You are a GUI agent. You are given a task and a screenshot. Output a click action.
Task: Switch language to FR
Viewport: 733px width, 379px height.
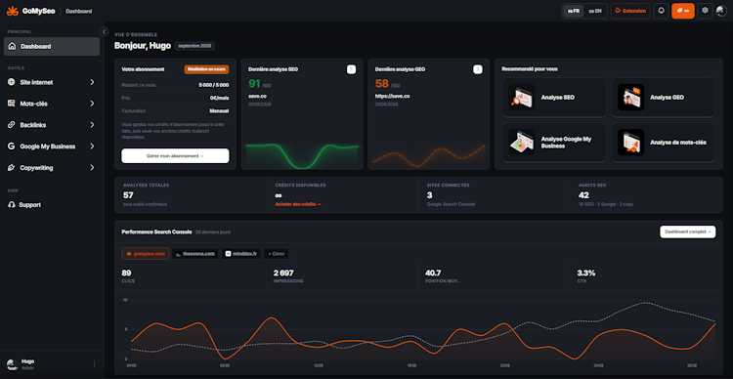click(x=574, y=11)
